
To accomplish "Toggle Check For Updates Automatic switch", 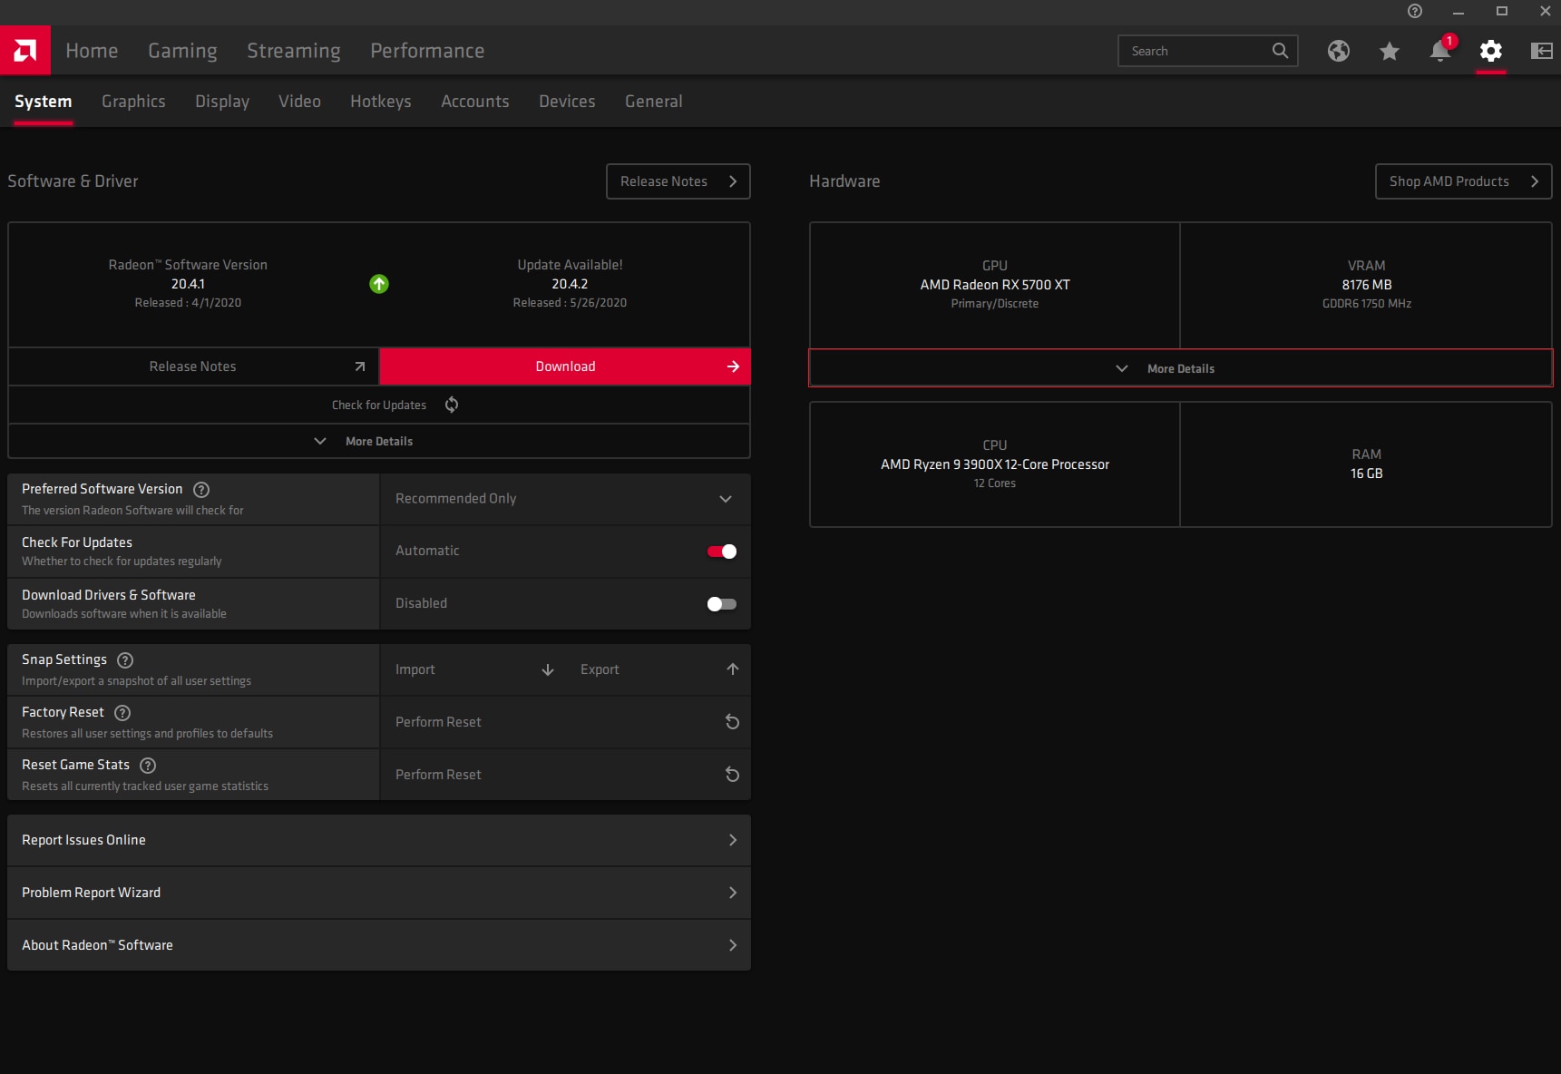I will click(722, 552).
